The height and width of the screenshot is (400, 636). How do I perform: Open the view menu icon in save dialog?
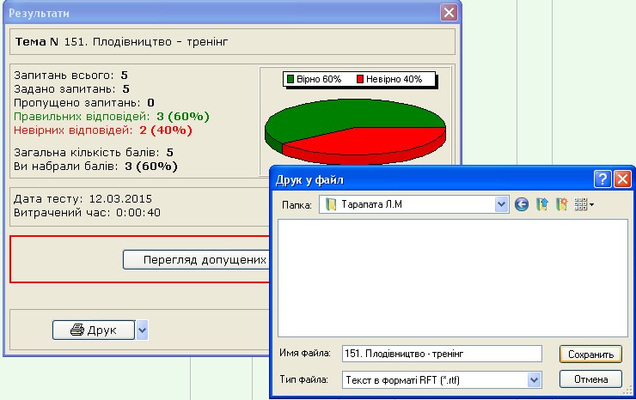coord(584,204)
